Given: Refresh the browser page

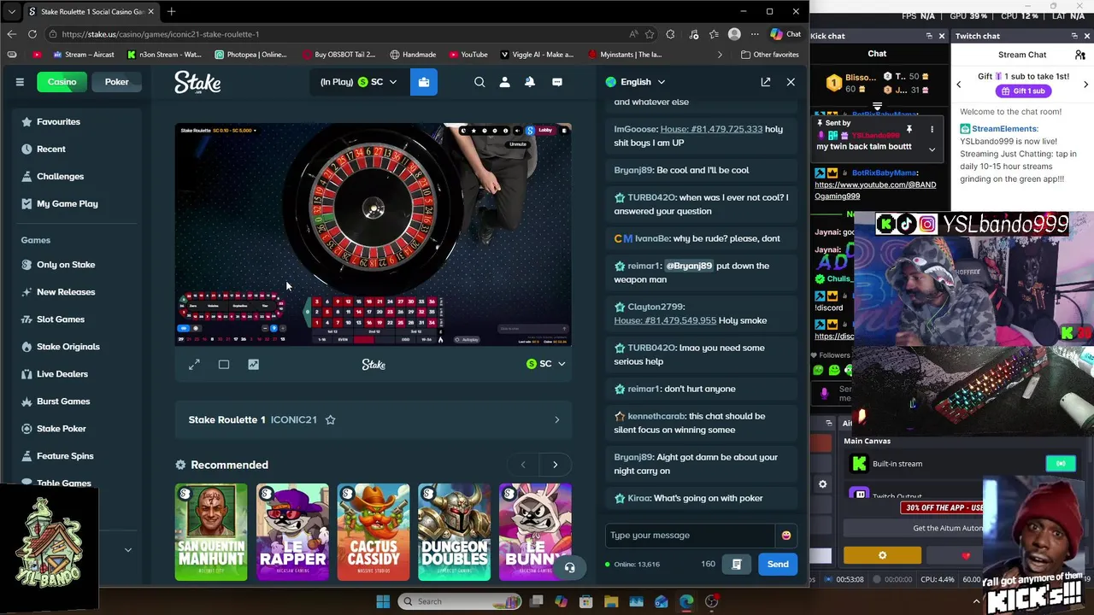Looking at the screenshot, I should pyautogui.click(x=32, y=34).
